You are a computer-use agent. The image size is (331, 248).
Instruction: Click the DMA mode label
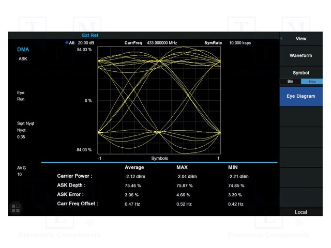click(x=23, y=50)
